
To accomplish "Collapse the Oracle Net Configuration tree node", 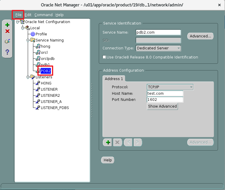I will pos(17,22).
